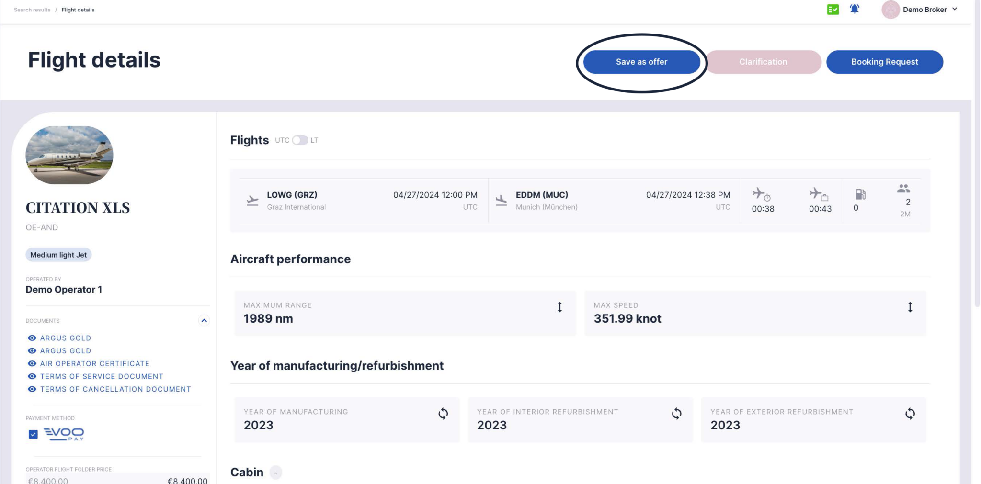Open the green checklist icon in header
The image size is (981, 484).
(x=833, y=10)
